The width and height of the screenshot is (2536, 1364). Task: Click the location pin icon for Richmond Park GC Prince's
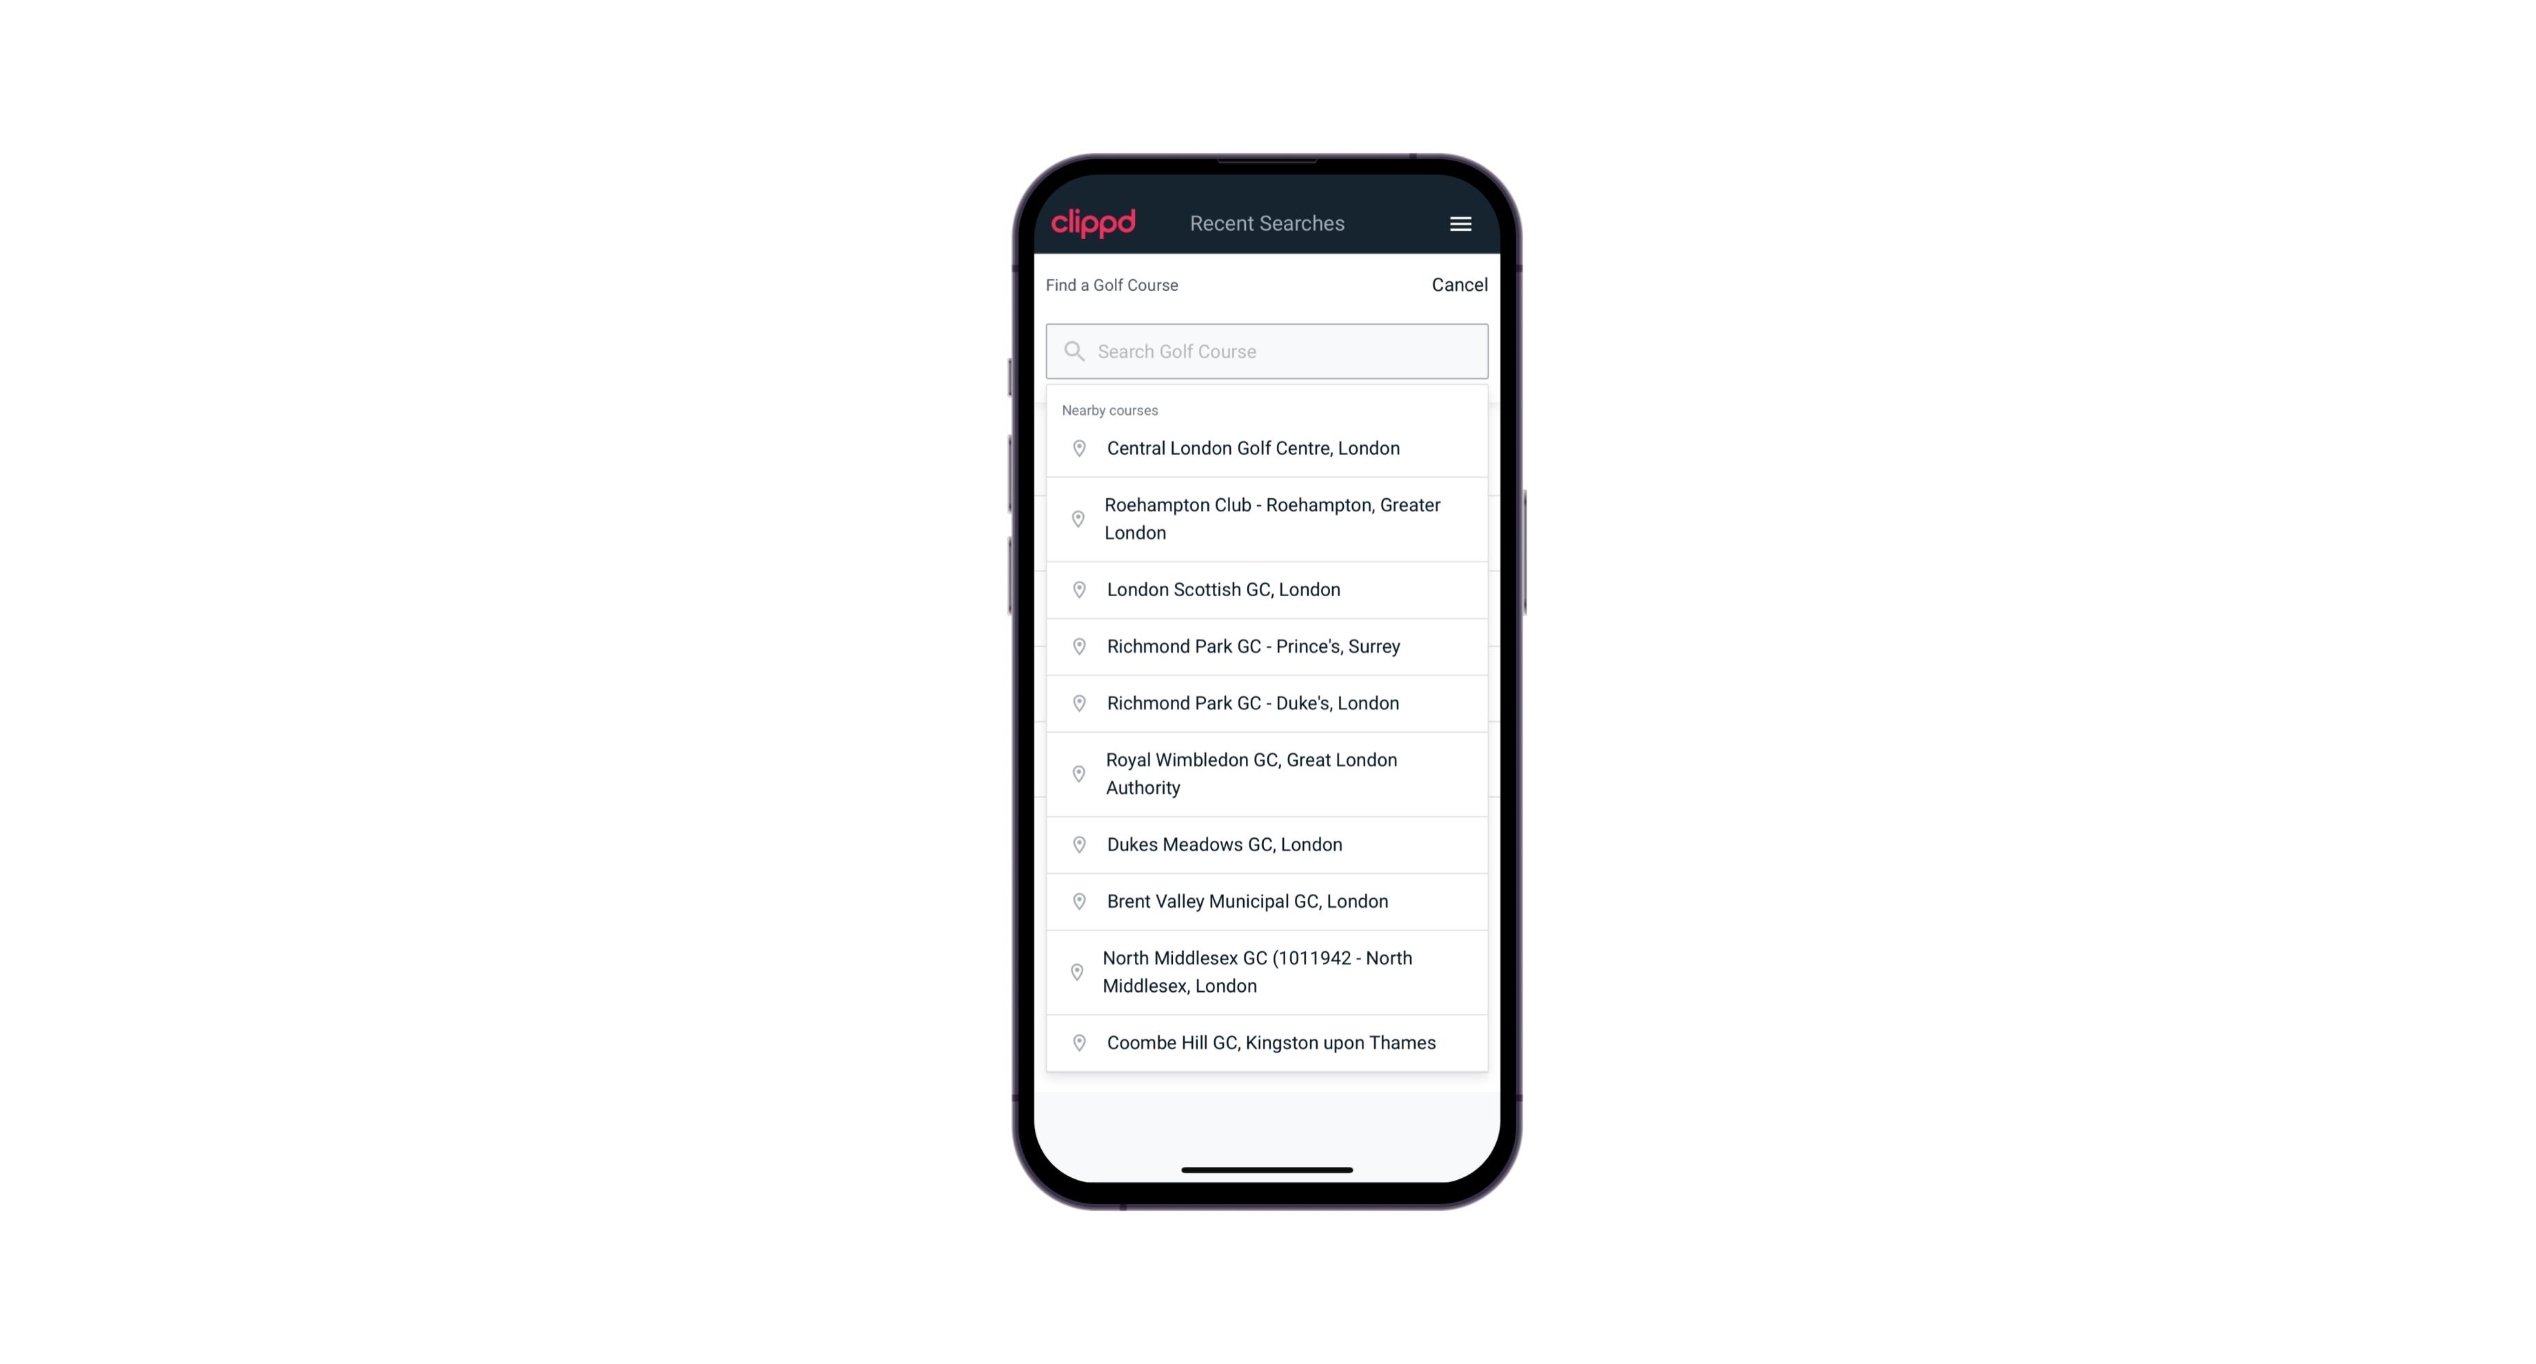1075,645
